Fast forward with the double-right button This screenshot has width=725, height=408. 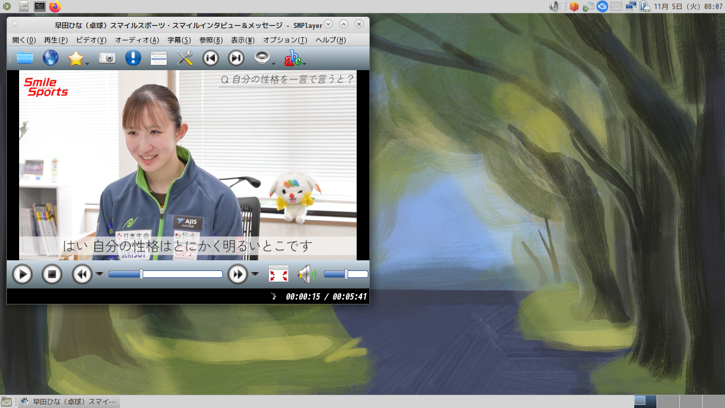pyautogui.click(x=238, y=274)
